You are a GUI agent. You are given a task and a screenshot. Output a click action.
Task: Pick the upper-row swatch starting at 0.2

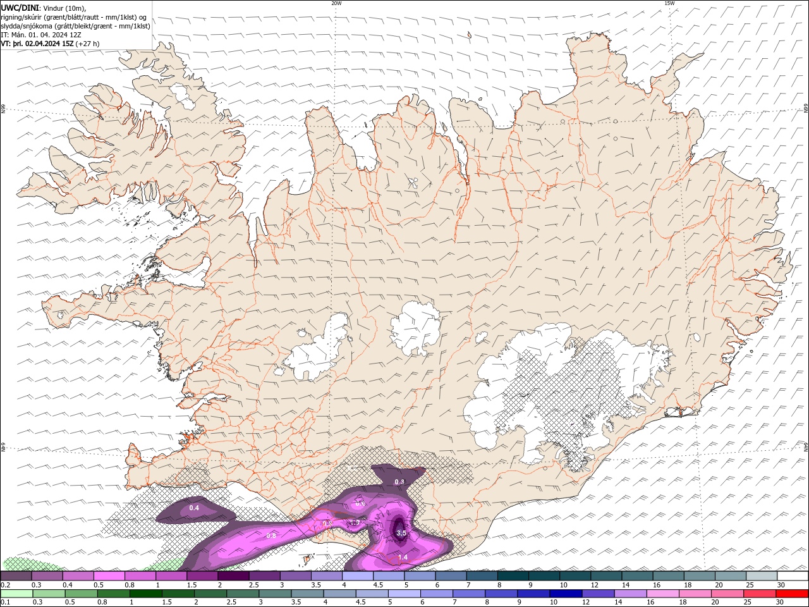point(16,576)
